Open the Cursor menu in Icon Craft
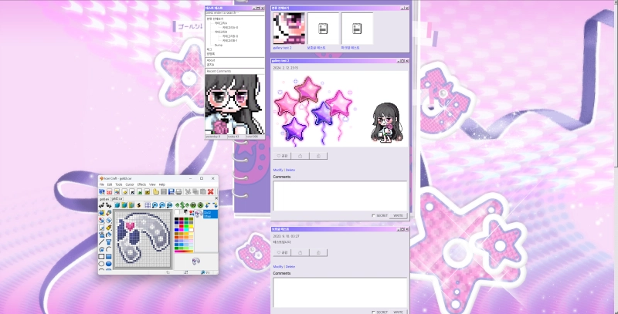The width and height of the screenshot is (618, 314). [x=130, y=184]
